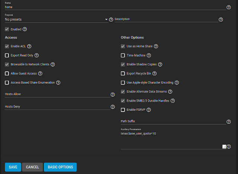This screenshot has height=174, width=238.
Task: Show help for Enabled option
Action: click(x=25, y=29)
